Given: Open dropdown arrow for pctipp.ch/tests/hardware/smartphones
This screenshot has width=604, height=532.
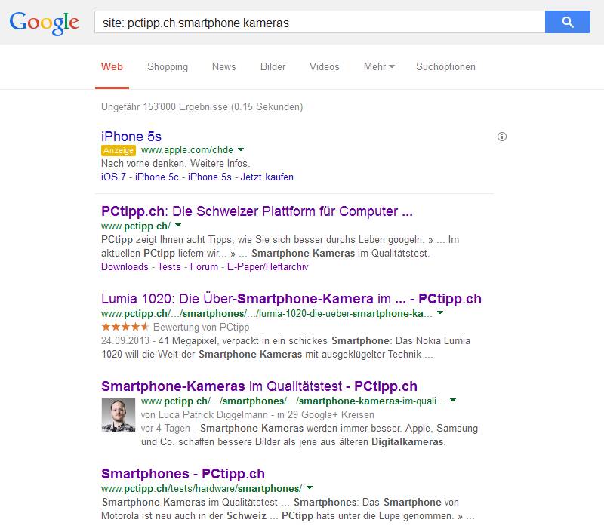Looking at the screenshot, I should pos(310,488).
